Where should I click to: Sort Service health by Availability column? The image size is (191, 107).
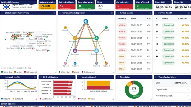[x=183, y=18]
